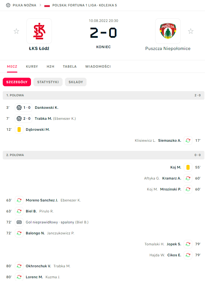The image size is (205, 281).
Task: Open the H2H tab
Action: click(50, 66)
